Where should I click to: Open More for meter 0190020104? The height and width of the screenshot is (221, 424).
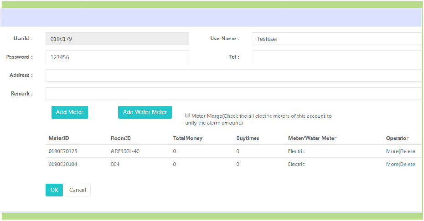[392, 164]
